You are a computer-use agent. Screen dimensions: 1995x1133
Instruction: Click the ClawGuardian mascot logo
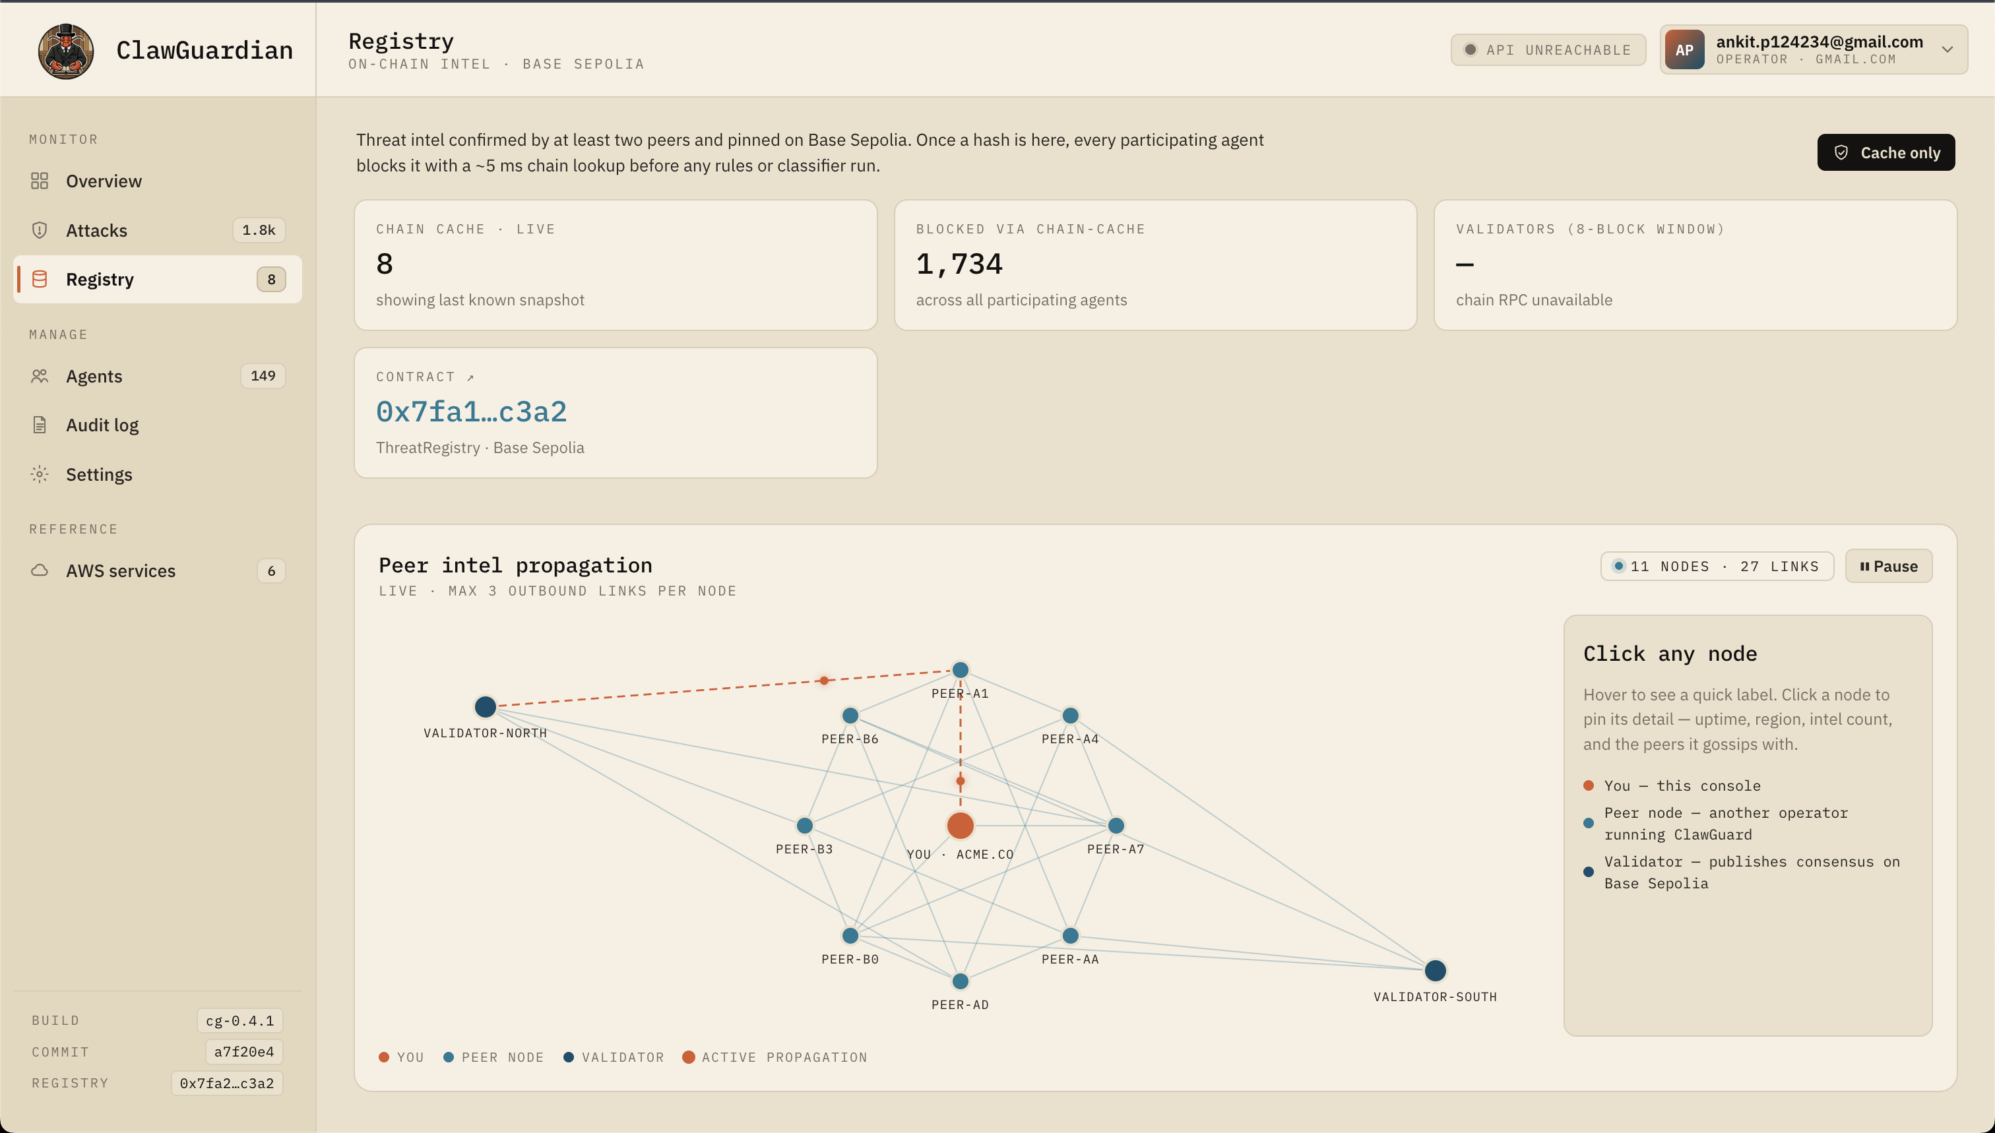point(66,51)
